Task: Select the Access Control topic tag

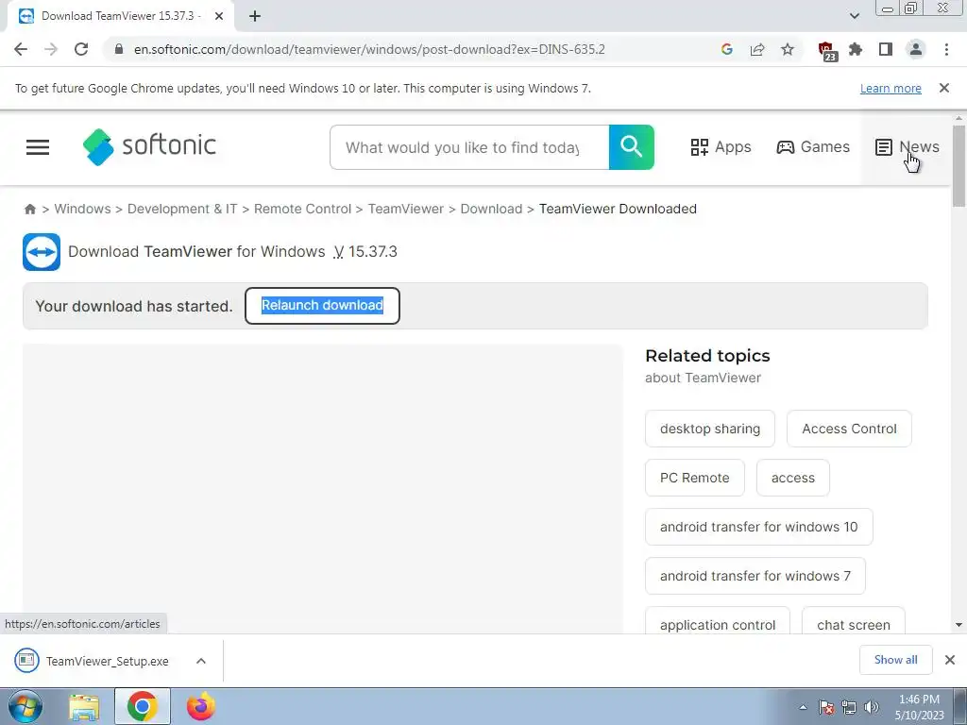Action: (849, 429)
